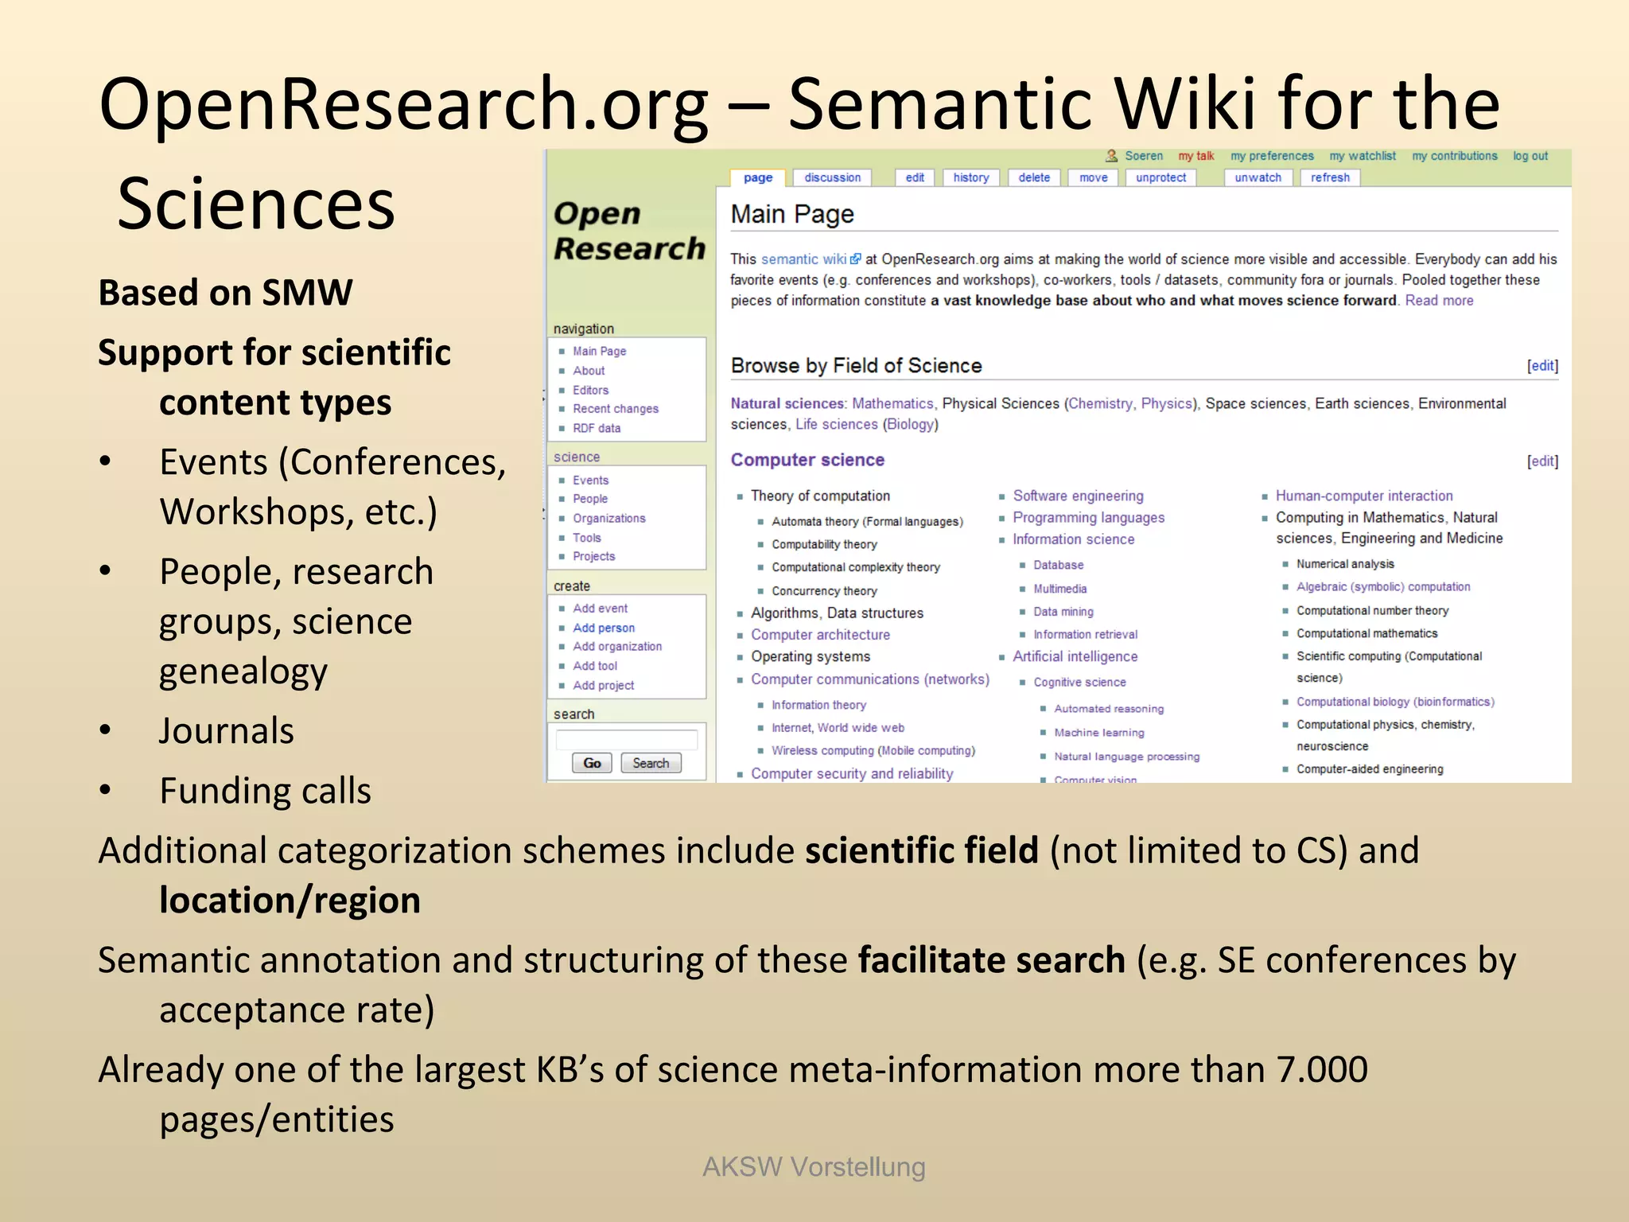Open People under science sidebar

point(590,499)
